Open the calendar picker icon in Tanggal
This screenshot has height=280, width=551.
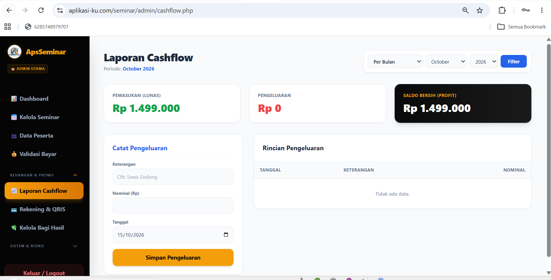tap(226, 235)
